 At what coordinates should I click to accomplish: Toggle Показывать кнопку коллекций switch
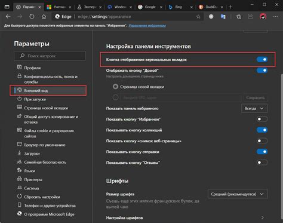point(262,130)
